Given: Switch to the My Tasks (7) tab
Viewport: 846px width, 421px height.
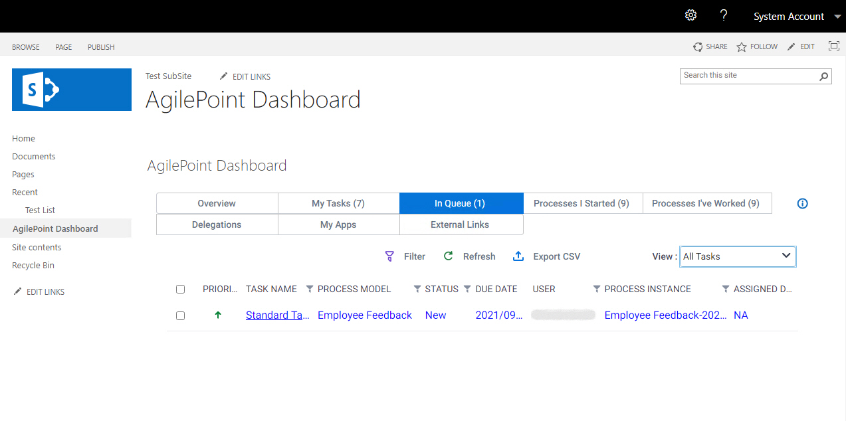Looking at the screenshot, I should coord(338,203).
